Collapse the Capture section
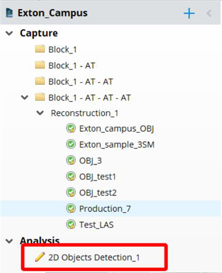This screenshot has width=222, height=273. (x=9, y=33)
